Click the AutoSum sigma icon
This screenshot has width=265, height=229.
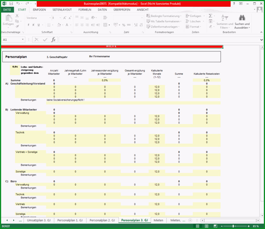210,16
